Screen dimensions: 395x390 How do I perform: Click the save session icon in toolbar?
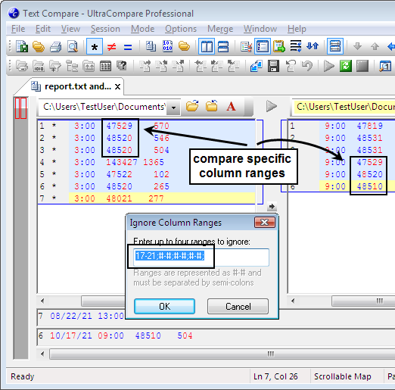click(22, 46)
